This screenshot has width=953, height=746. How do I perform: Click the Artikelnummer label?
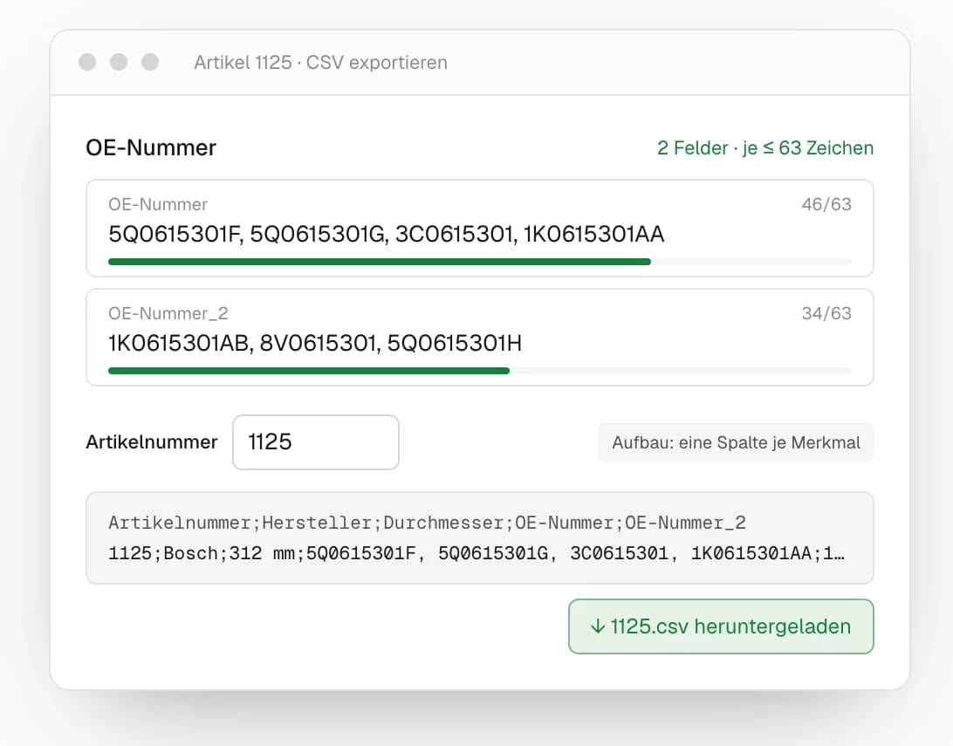click(151, 442)
